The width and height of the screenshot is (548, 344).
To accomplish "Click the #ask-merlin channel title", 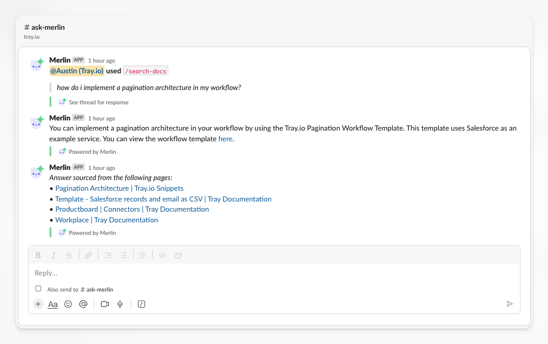I will (44, 27).
